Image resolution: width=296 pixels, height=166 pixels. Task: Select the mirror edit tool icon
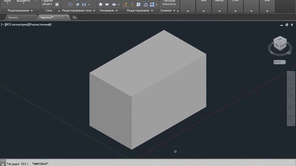point(146,5)
